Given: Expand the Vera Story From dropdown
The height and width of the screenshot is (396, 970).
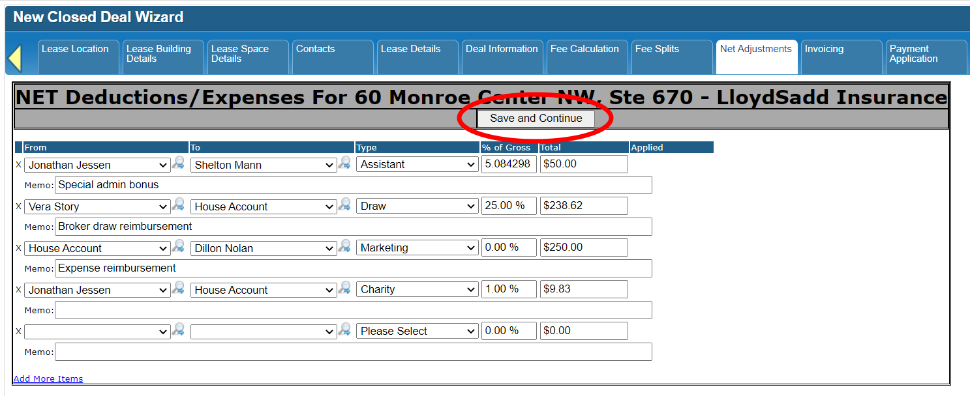Looking at the screenshot, I should point(97,206).
